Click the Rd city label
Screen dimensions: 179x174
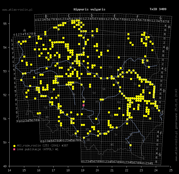pos(119,102)
